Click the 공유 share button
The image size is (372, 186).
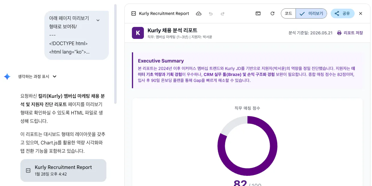tap(343, 13)
